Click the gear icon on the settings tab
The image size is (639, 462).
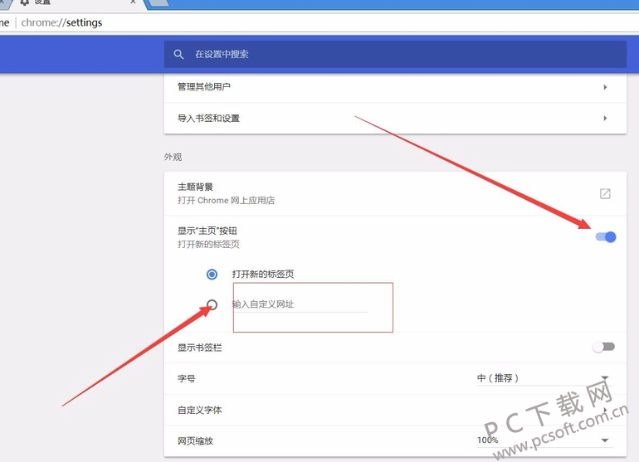[24, 2]
